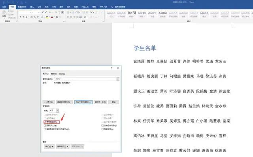Click the justify alignment icon
The image size is (253, 157).
point(77,17)
